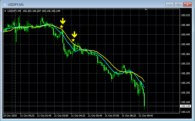Click the 105.365 price scale value
This screenshot has height=121, width=195.
[185, 54]
